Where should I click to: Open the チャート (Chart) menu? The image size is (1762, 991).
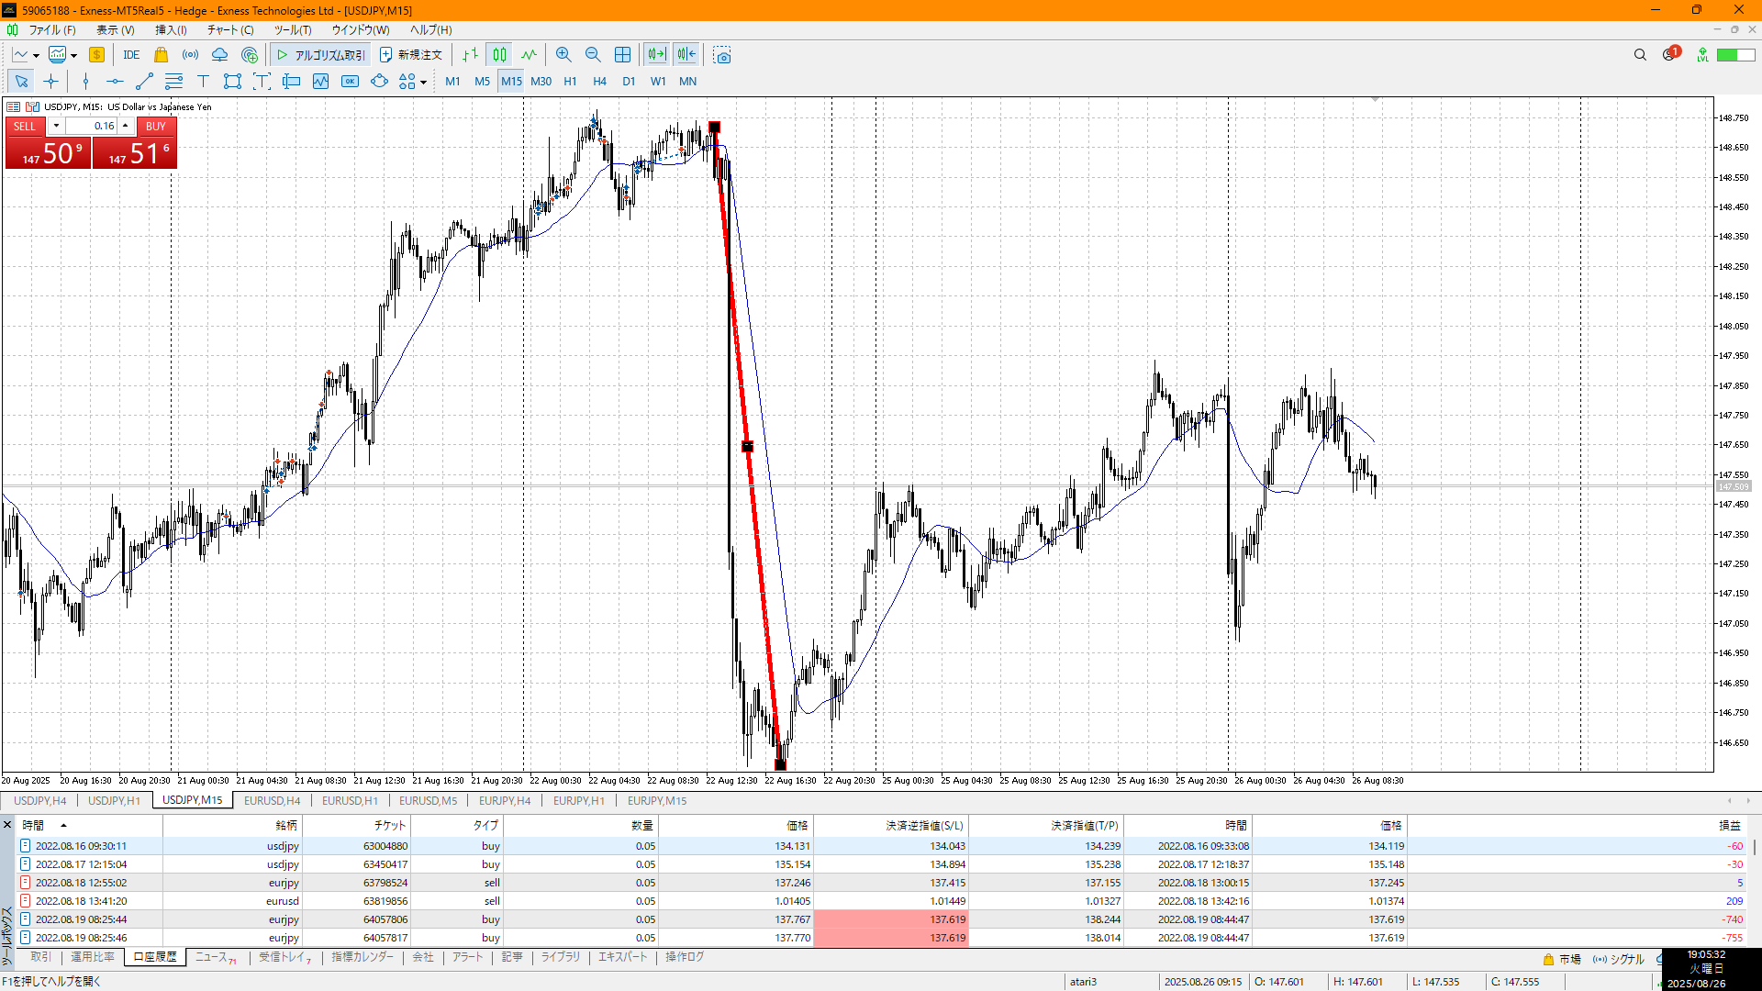click(229, 30)
